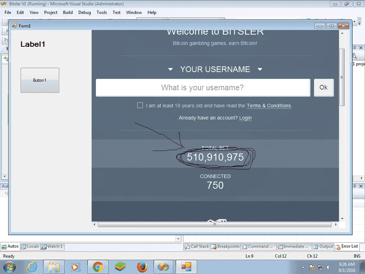365x274 pixels.
Task: Open the Terms & Conditions link
Action: (x=269, y=106)
